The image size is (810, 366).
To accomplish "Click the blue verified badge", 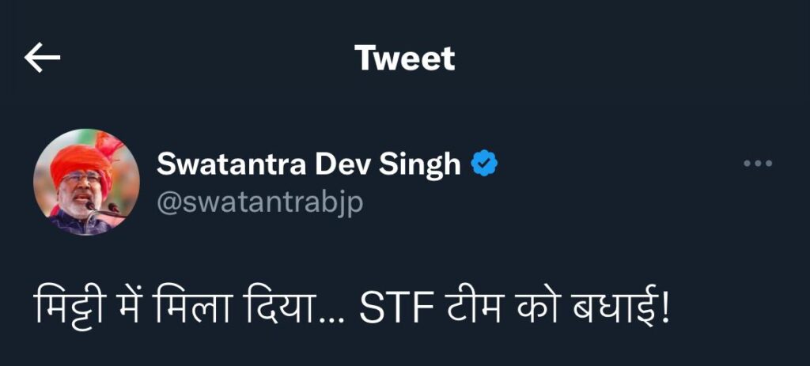I will 484,164.
